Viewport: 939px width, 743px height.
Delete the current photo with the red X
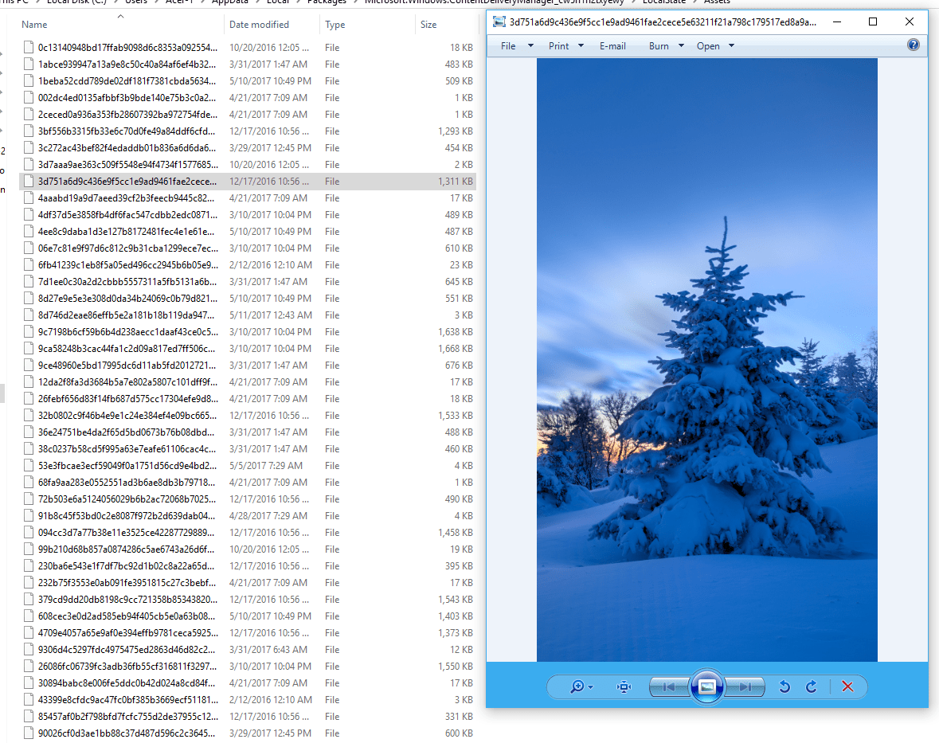pyautogui.click(x=847, y=686)
